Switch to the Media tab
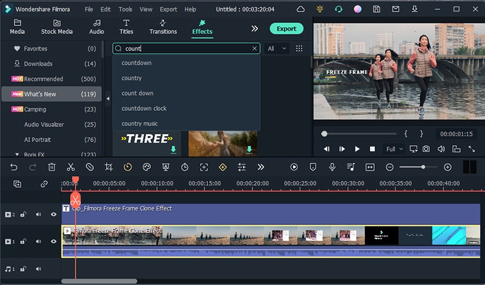 [x=18, y=27]
